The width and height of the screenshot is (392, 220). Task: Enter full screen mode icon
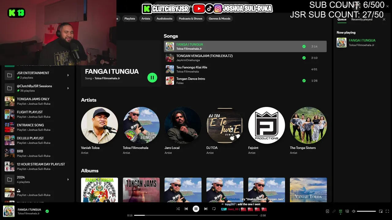coord(387,211)
